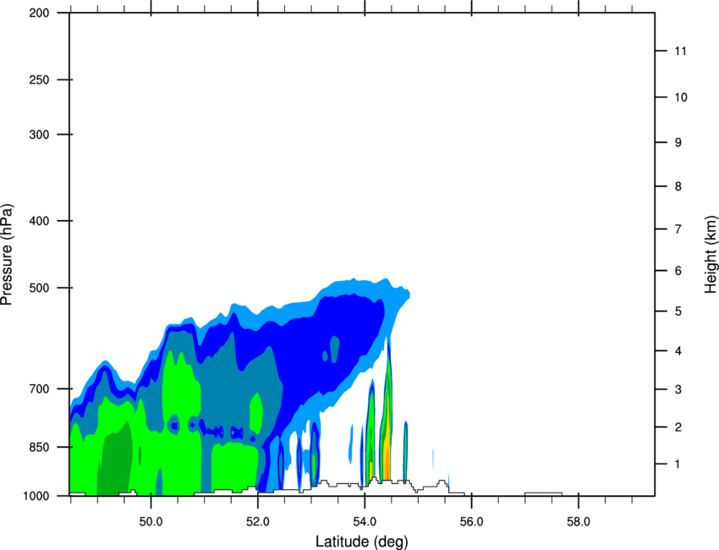Click the 54.0 latitude label
This screenshot has width=719, height=550.
(365, 521)
